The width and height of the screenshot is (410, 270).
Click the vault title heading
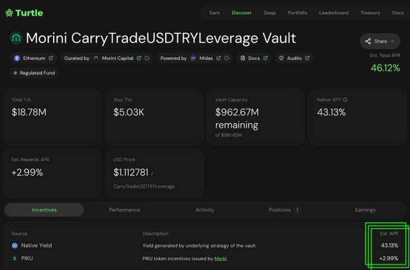tap(161, 38)
